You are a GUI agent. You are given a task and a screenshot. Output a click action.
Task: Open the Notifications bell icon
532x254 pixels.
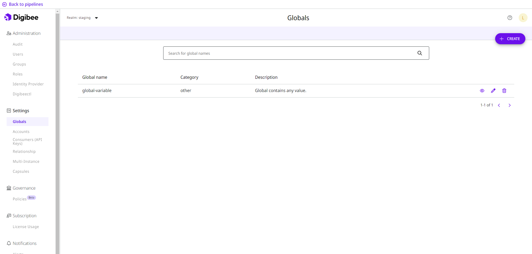(9, 243)
